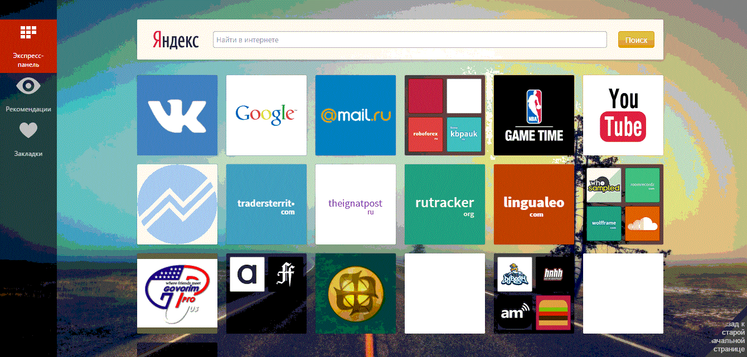Open Закладки with the heart icon
747x357 pixels.
pyautogui.click(x=28, y=130)
